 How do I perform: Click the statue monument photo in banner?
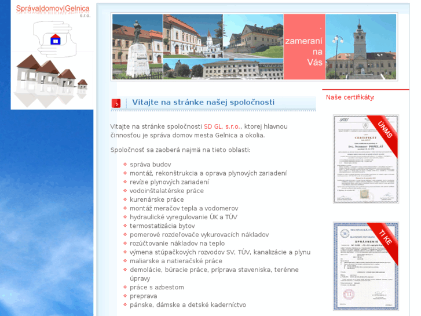137,47
